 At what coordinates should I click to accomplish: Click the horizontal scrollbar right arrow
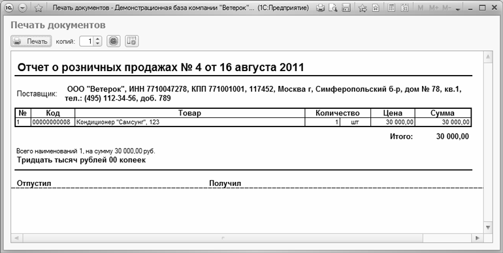(478, 238)
